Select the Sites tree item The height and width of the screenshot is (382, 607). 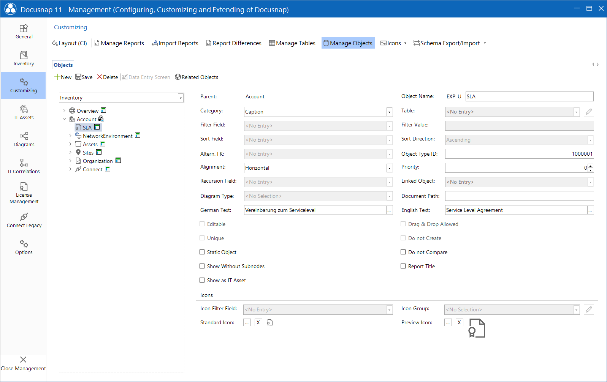click(88, 153)
